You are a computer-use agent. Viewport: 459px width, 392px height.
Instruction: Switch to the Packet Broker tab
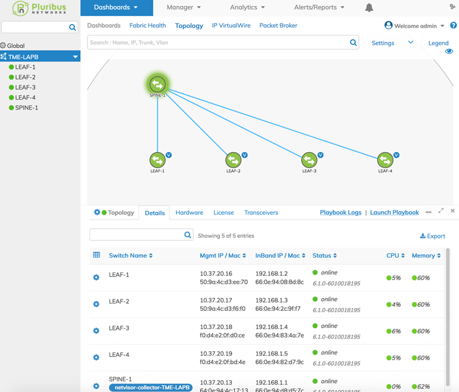(x=278, y=25)
